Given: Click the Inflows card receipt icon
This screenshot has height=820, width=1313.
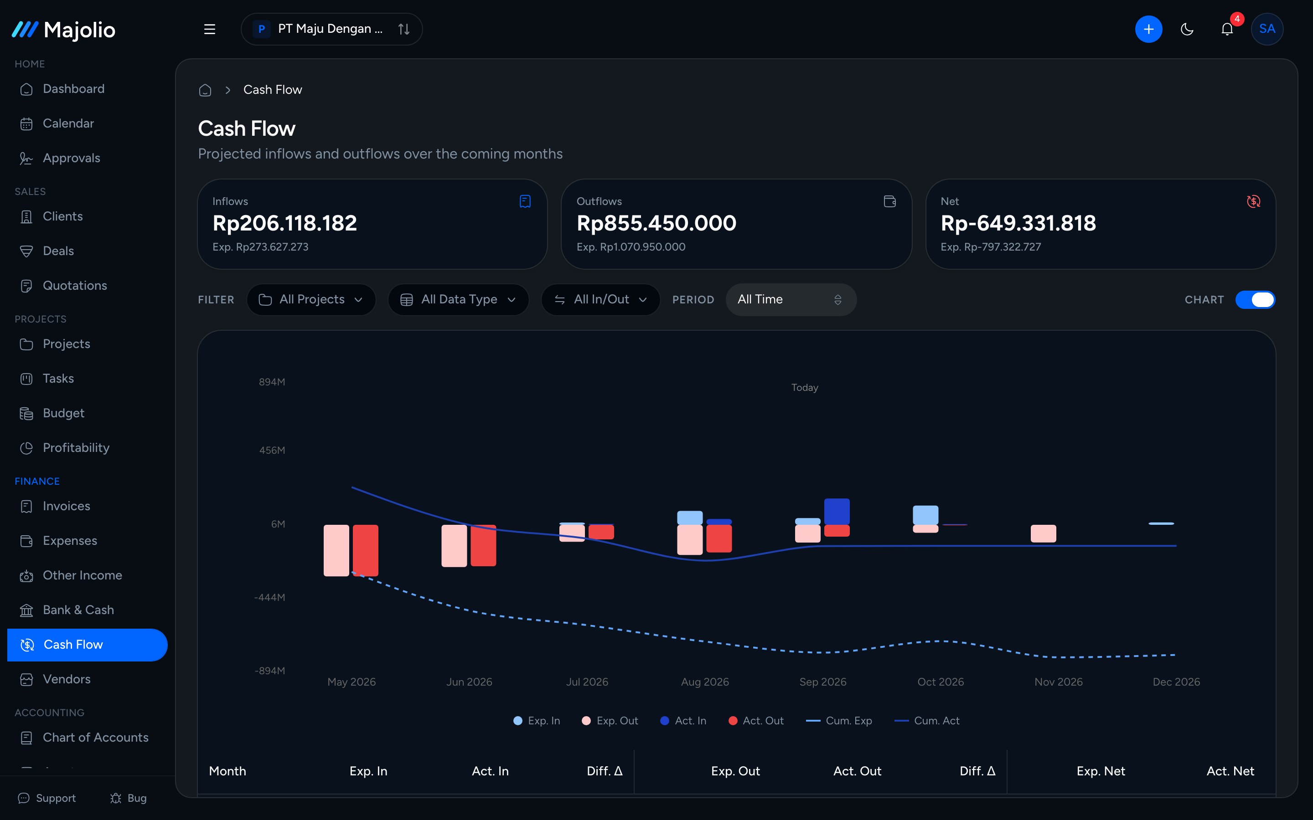Looking at the screenshot, I should (525, 201).
